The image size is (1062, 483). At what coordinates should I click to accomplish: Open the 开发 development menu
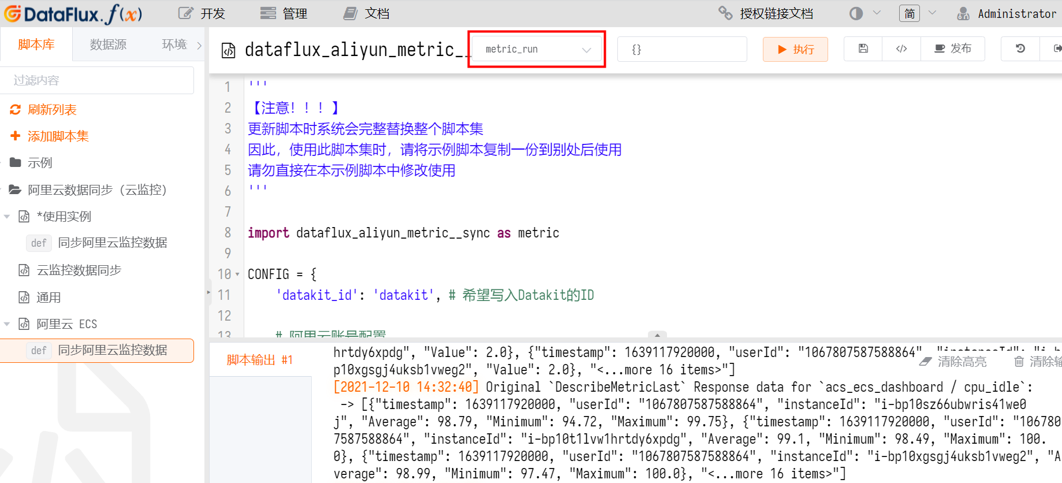point(202,13)
